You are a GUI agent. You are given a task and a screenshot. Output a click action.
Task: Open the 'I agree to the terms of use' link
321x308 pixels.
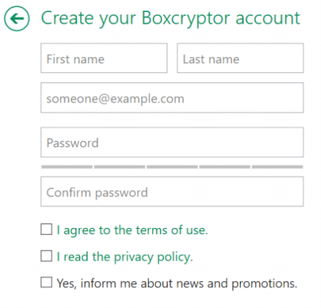pyautogui.click(x=132, y=230)
